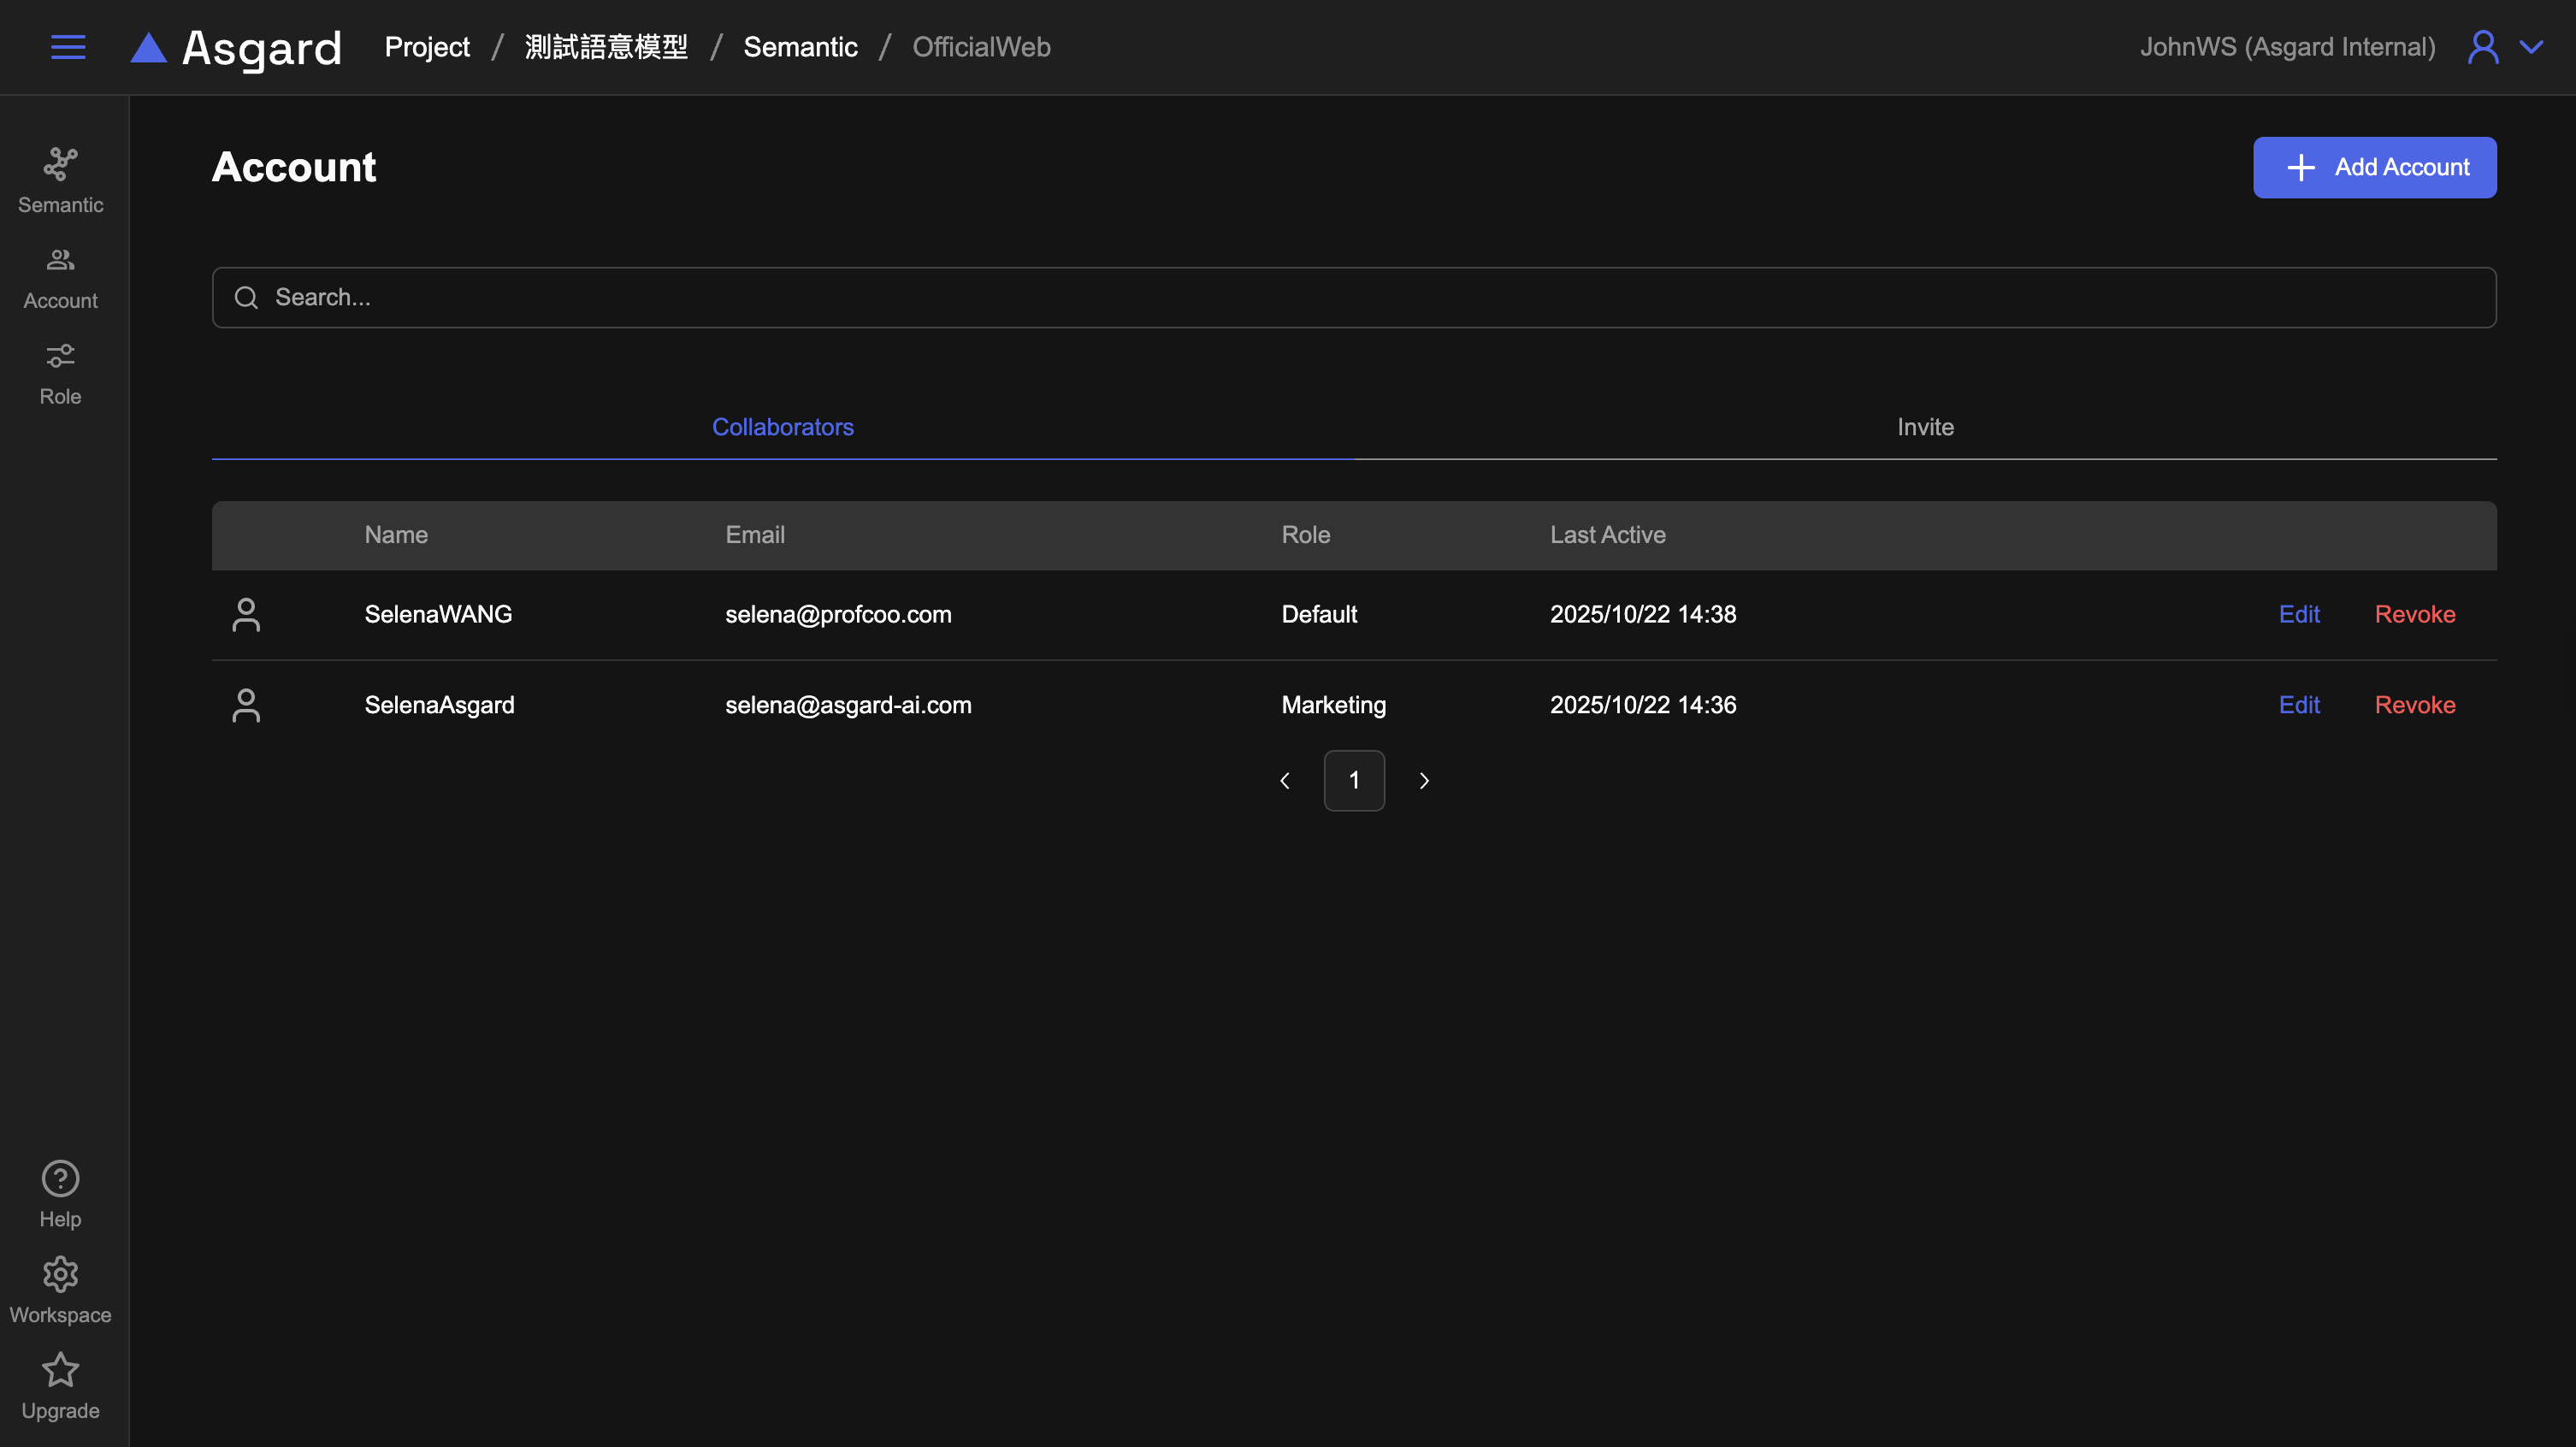The height and width of the screenshot is (1447, 2576).
Task: Edit the SelenaWANG account
Action: point(2298,614)
